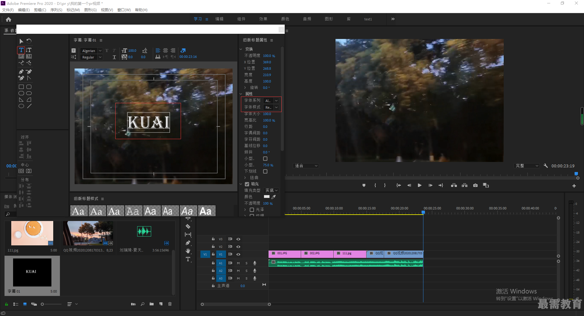Select the Vertical Type tool in titler

(29, 50)
